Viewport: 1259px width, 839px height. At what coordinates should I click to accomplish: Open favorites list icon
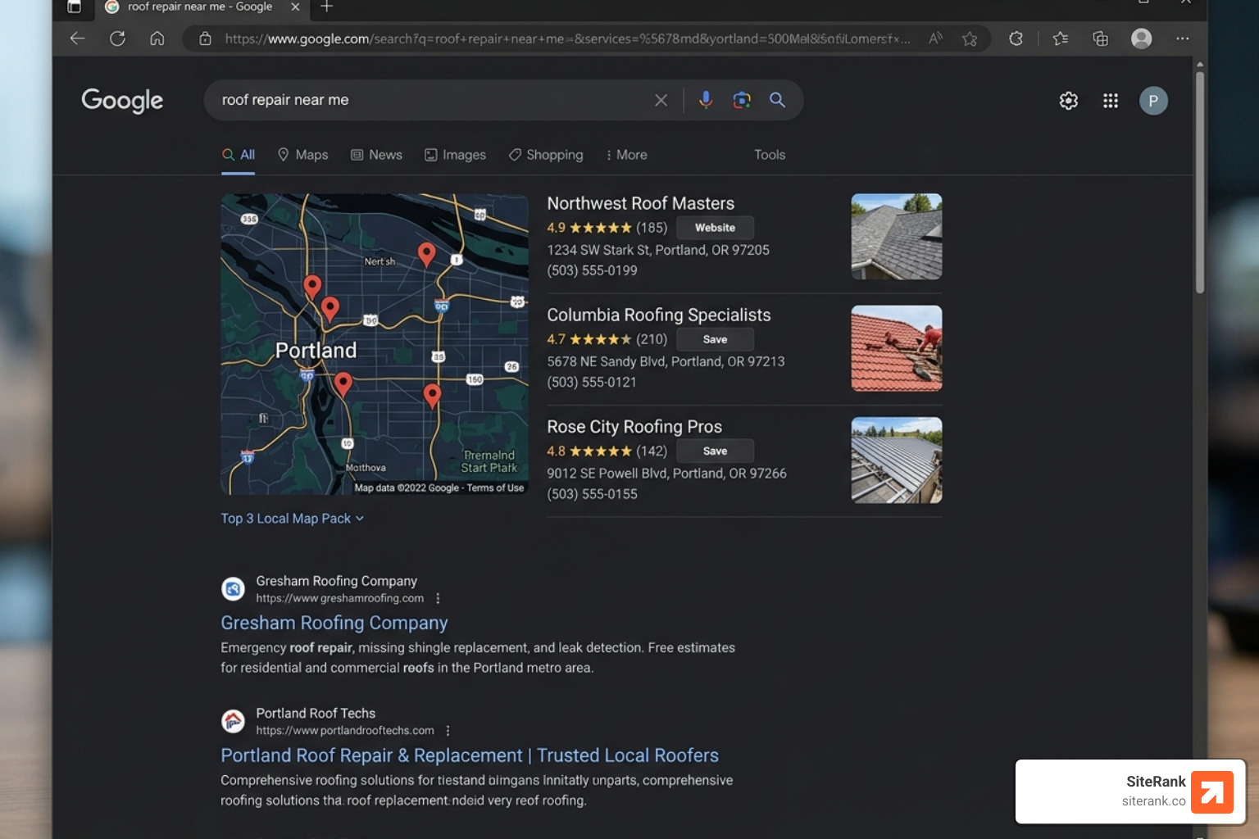click(1061, 39)
